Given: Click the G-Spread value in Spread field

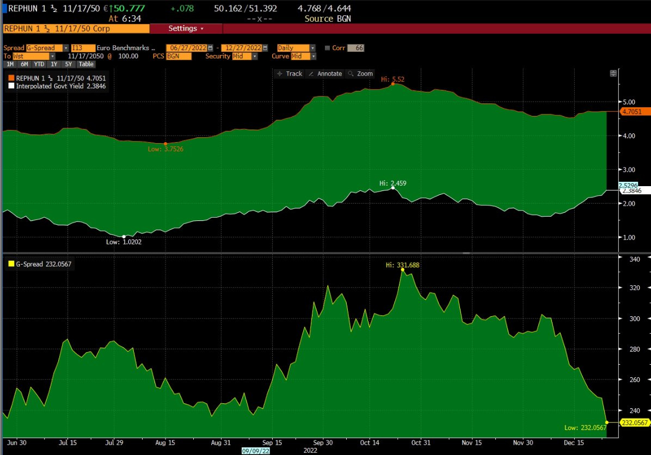Looking at the screenshot, I should [45, 48].
